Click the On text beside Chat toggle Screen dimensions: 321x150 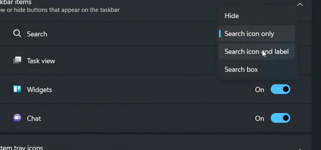point(259,118)
